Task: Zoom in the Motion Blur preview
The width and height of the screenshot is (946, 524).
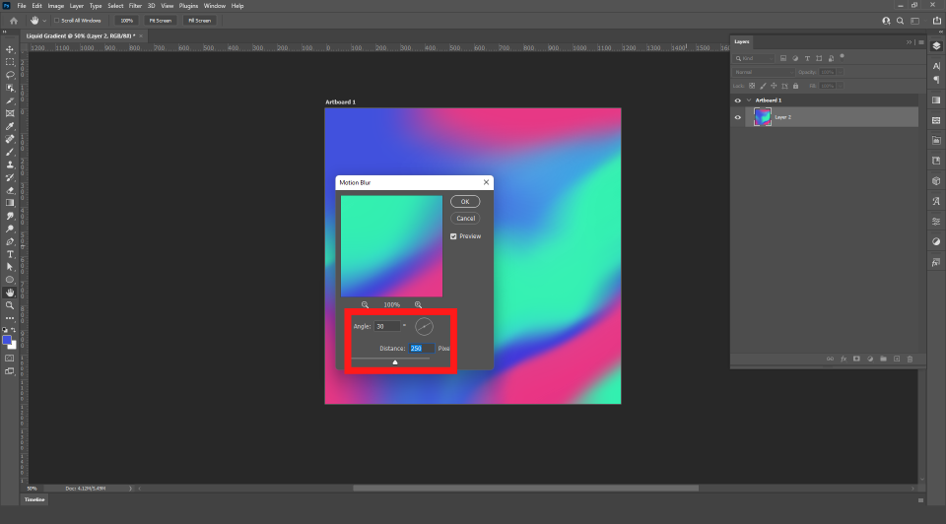Action: click(x=418, y=305)
